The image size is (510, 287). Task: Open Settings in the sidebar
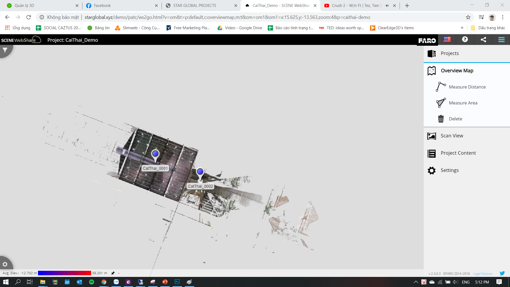click(449, 170)
